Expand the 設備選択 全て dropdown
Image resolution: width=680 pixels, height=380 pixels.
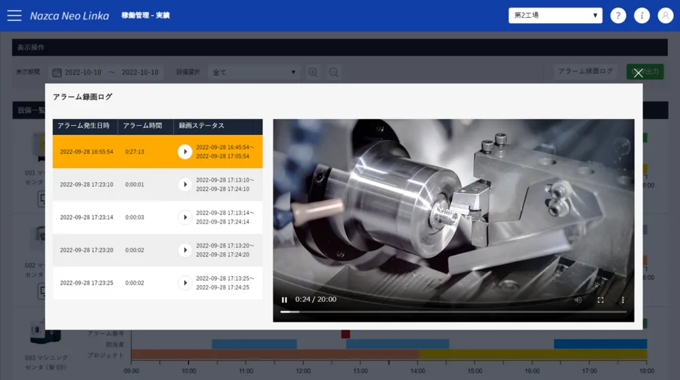coord(255,72)
